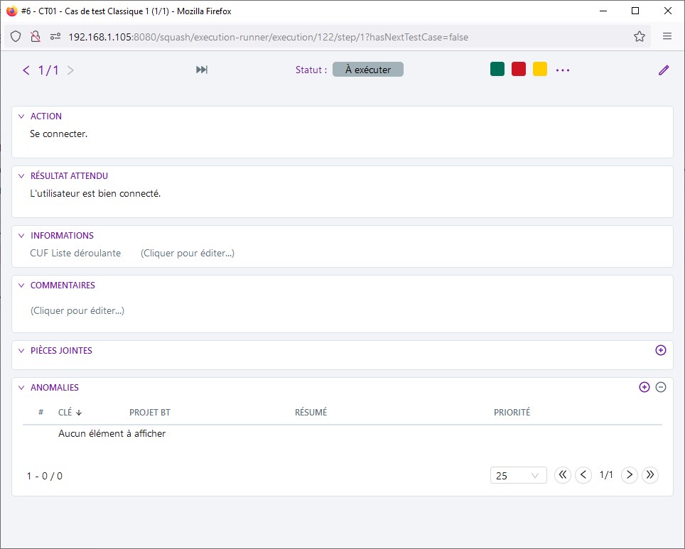
Task: Add an attachment with the plus icon
Action: [x=660, y=350]
